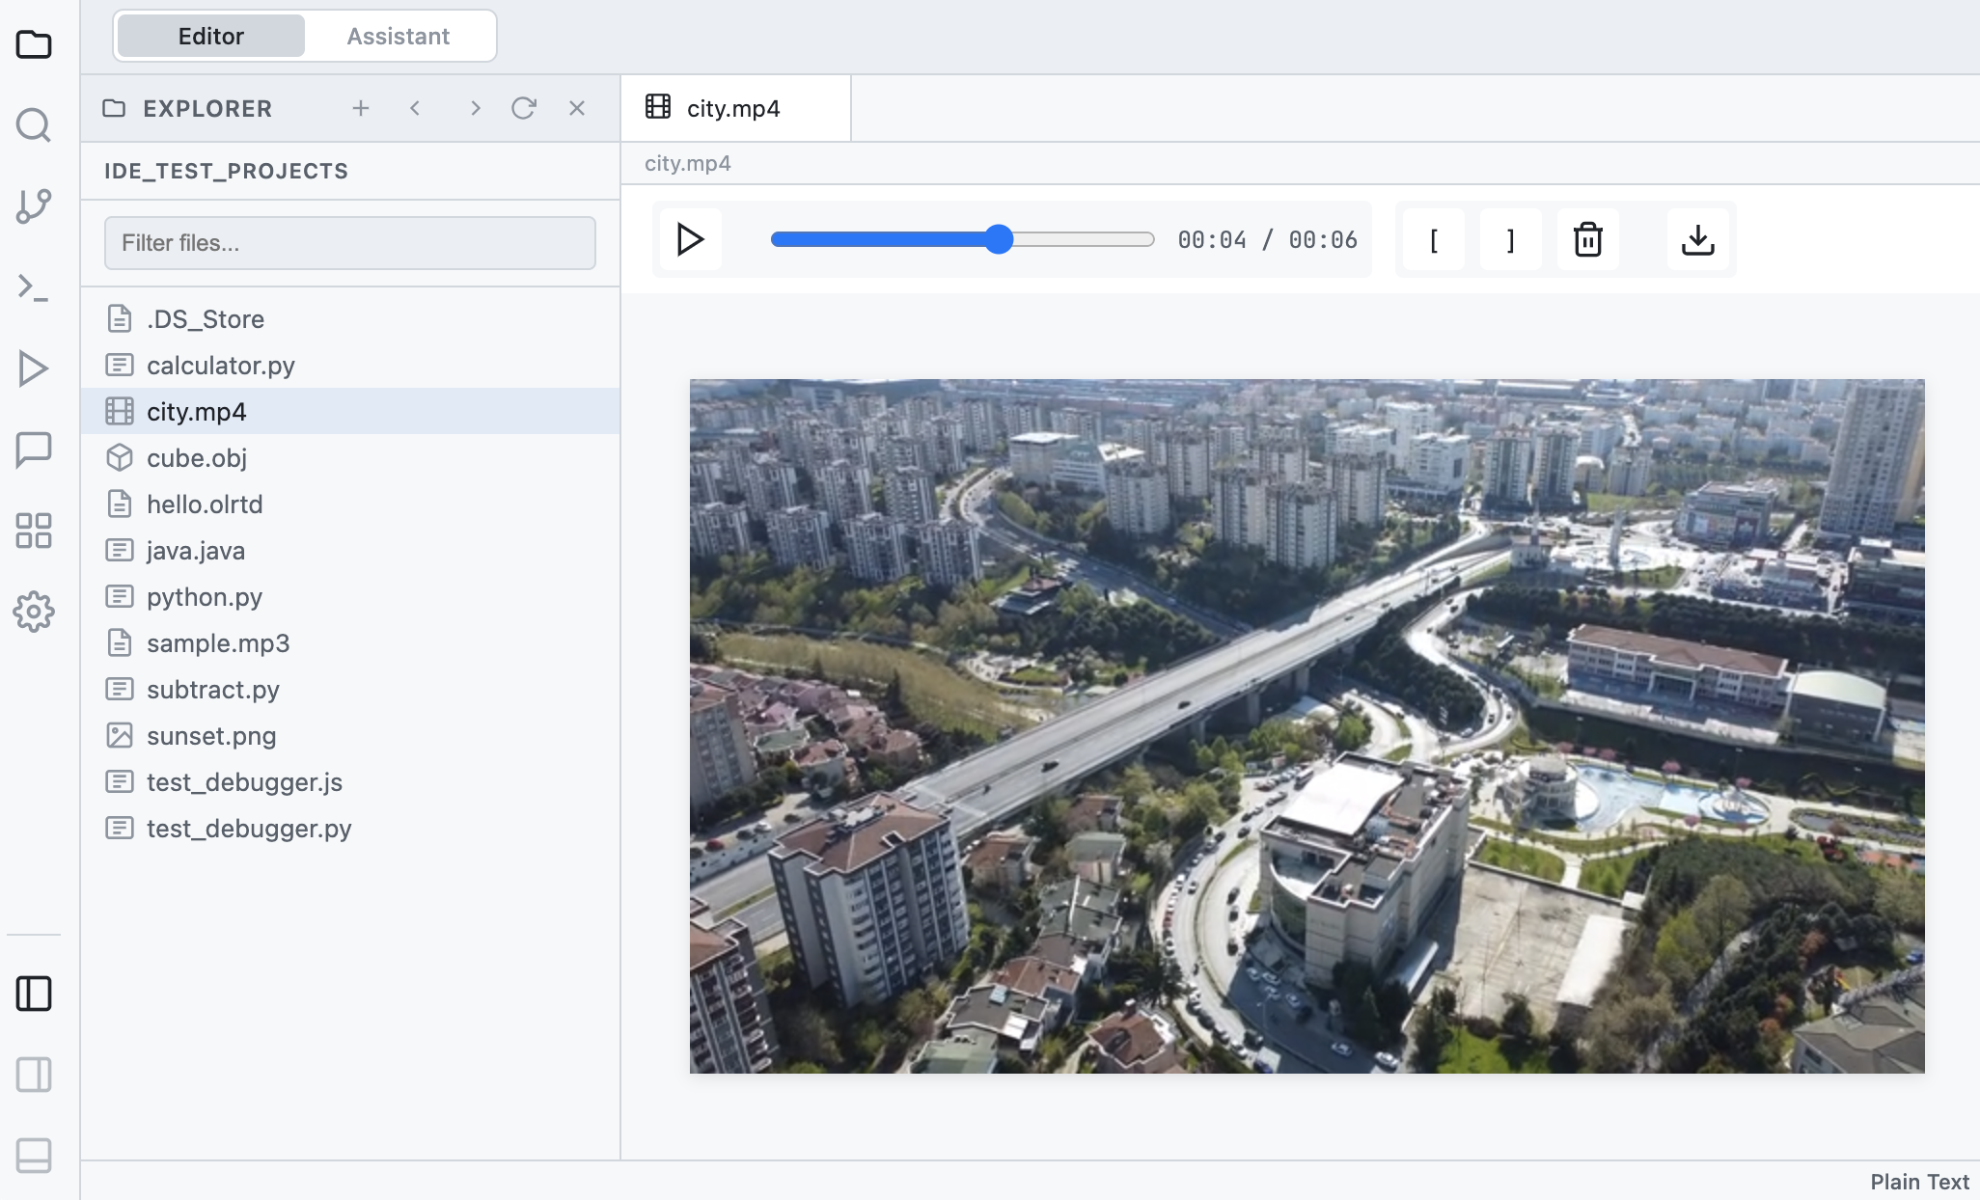
Task: Open Settings via the gear icon
Action: pos(35,612)
